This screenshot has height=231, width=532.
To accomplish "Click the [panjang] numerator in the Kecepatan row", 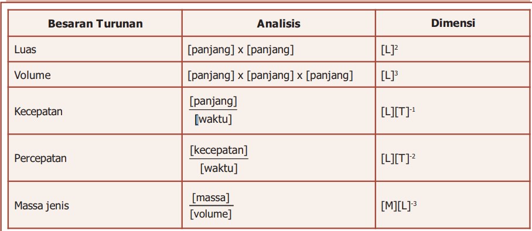I will point(213,101).
